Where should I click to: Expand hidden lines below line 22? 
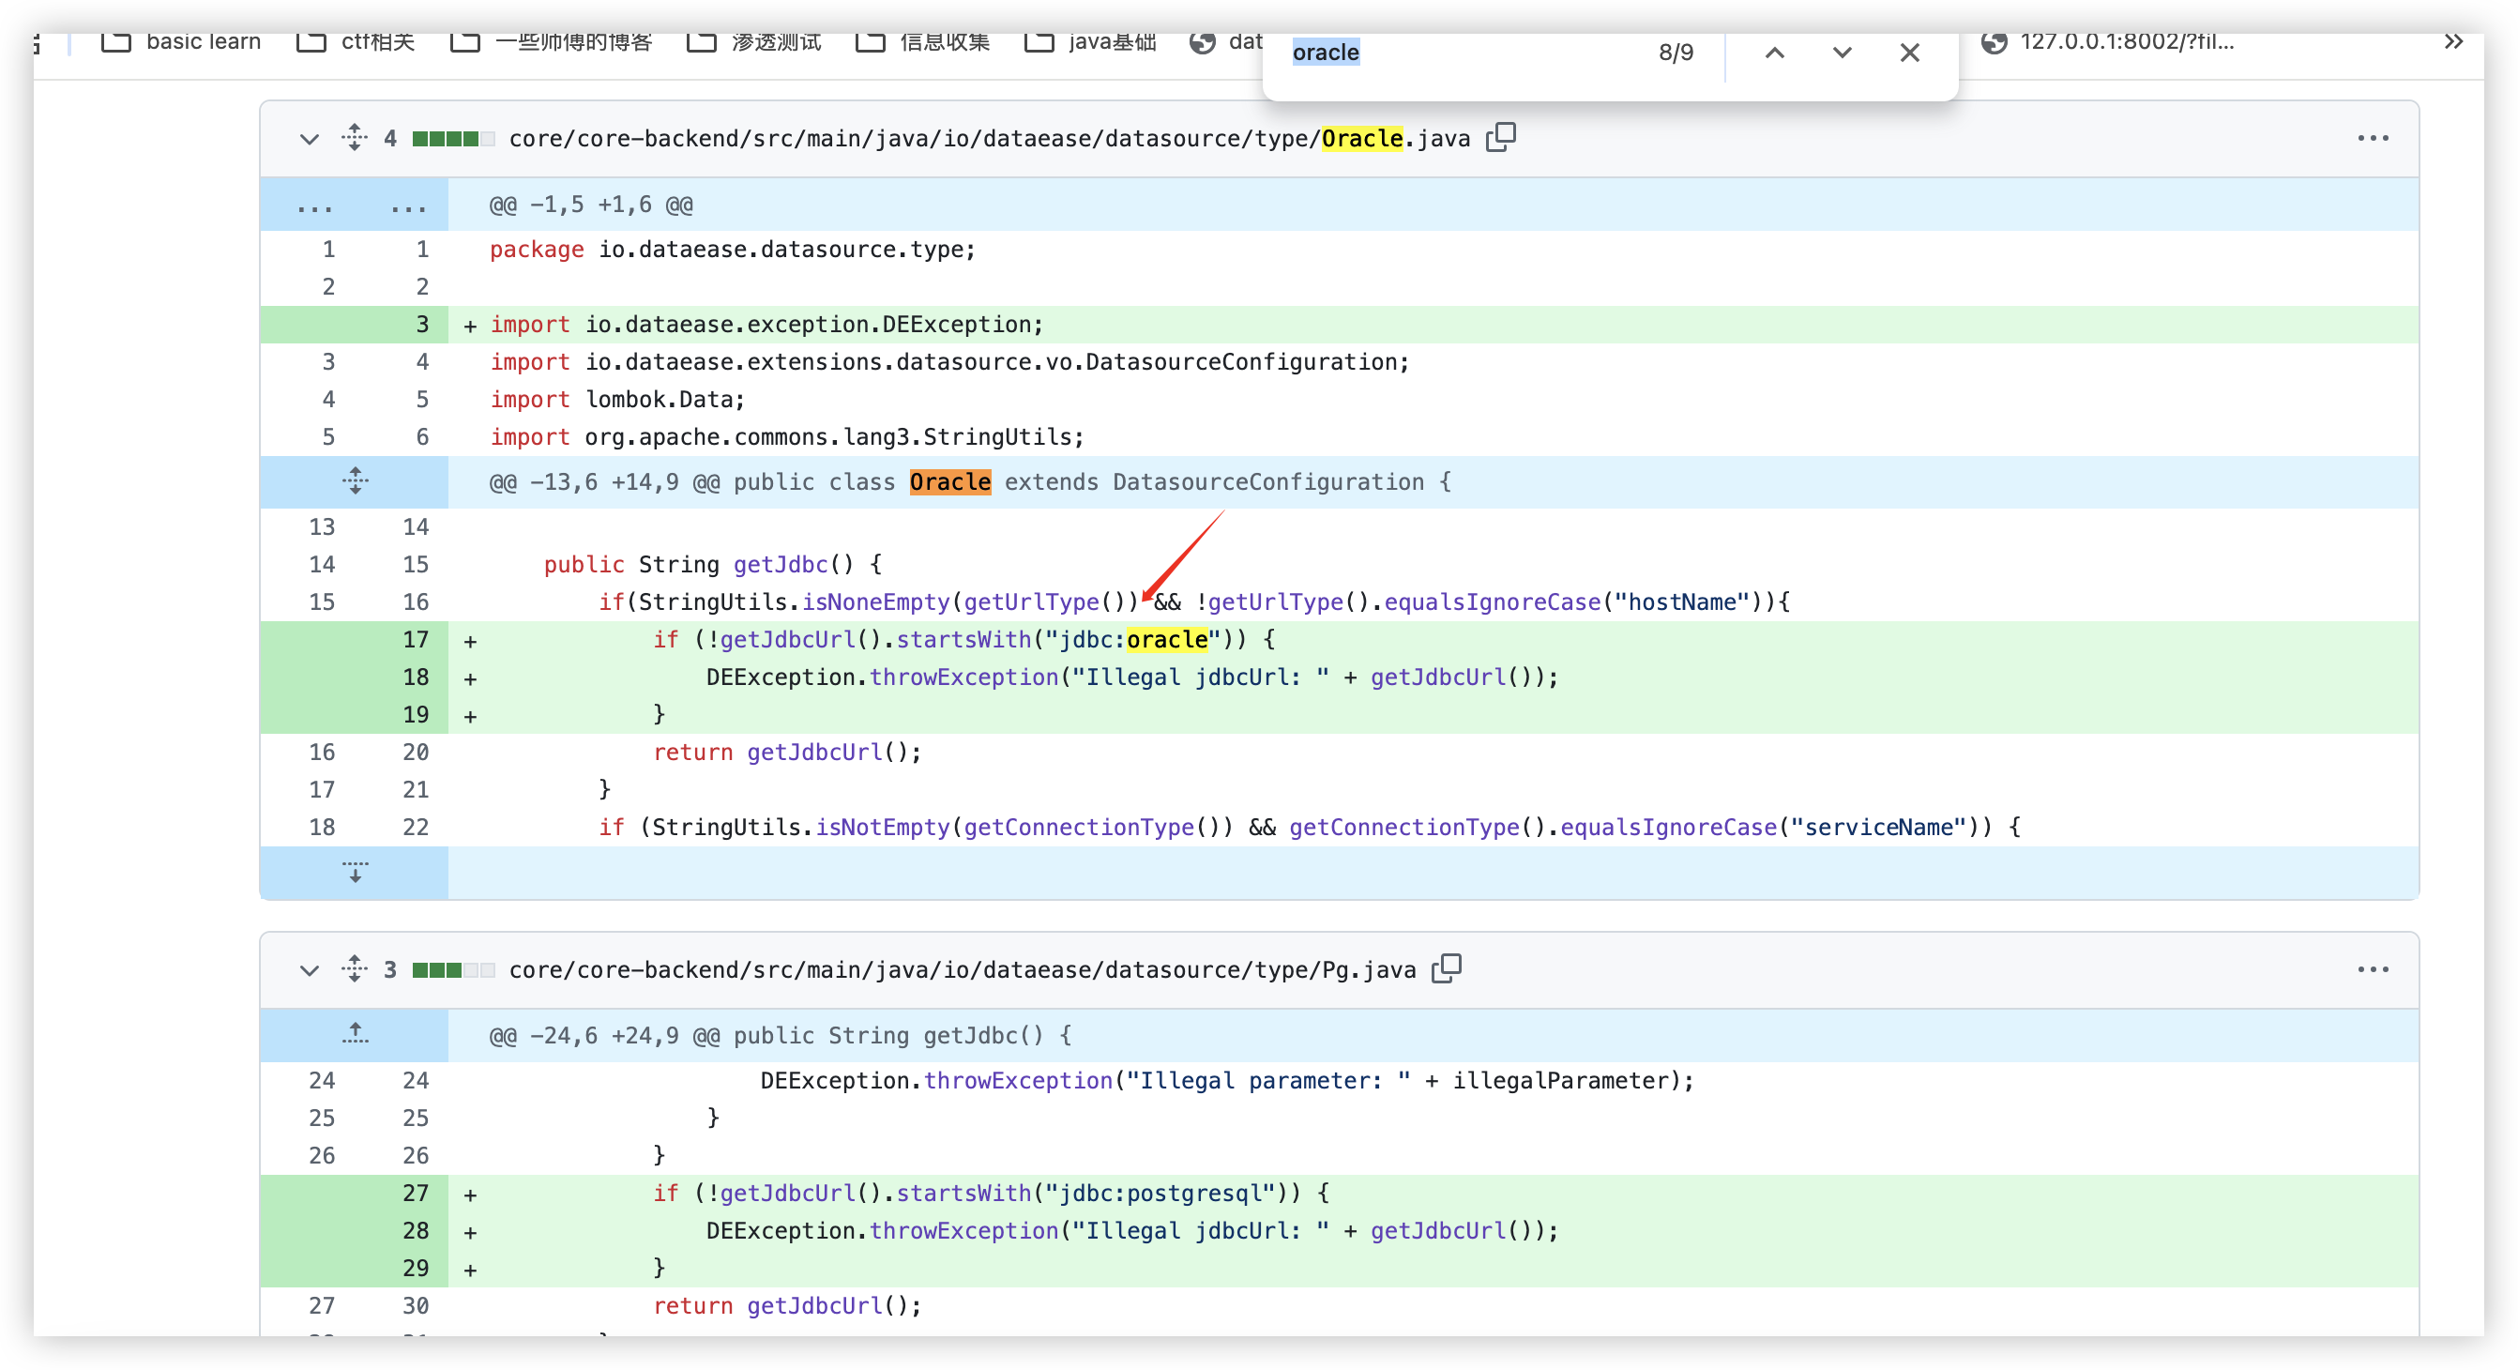click(355, 872)
